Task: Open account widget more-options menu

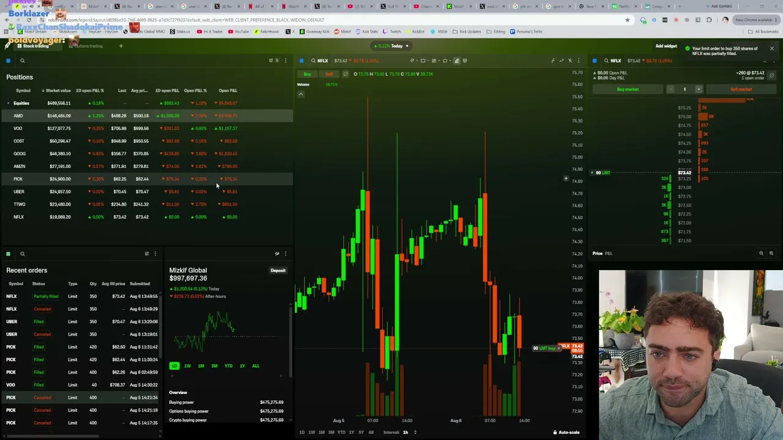Action: point(285,254)
